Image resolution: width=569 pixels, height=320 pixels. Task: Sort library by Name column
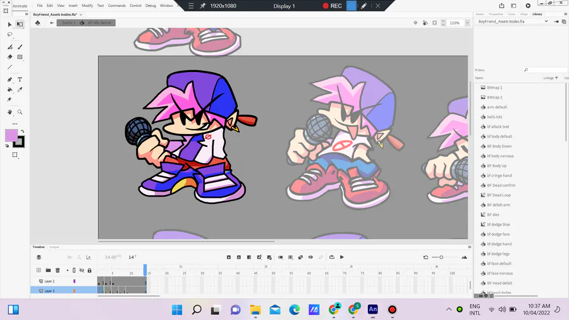(x=479, y=78)
